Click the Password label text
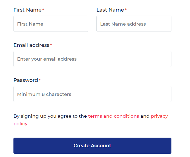 [x=26, y=80]
